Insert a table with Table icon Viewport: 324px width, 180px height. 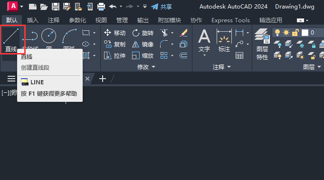(239, 55)
